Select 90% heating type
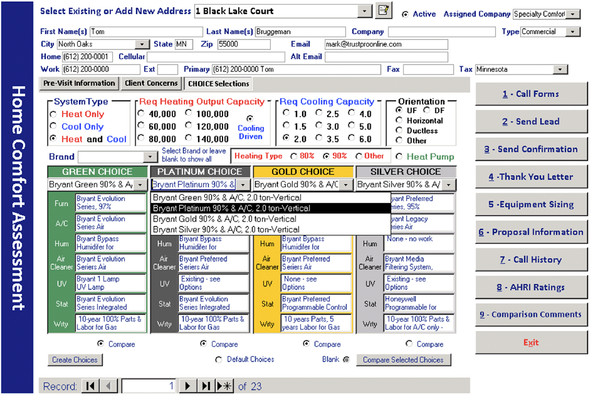 tap(326, 156)
